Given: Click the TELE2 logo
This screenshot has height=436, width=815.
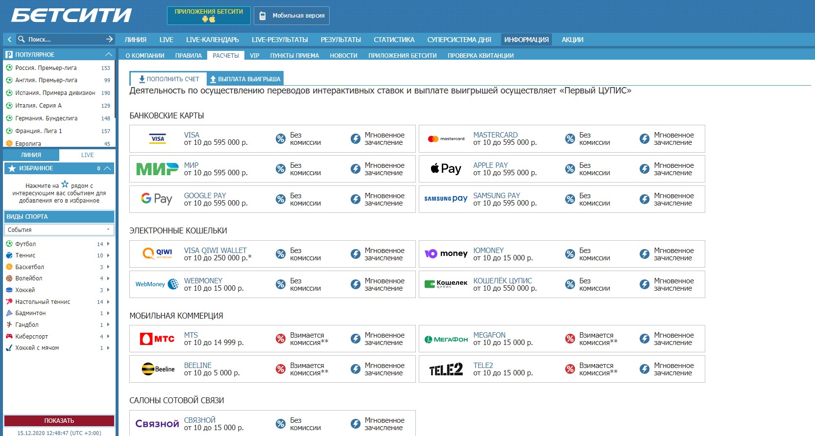Looking at the screenshot, I should coord(446,369).
